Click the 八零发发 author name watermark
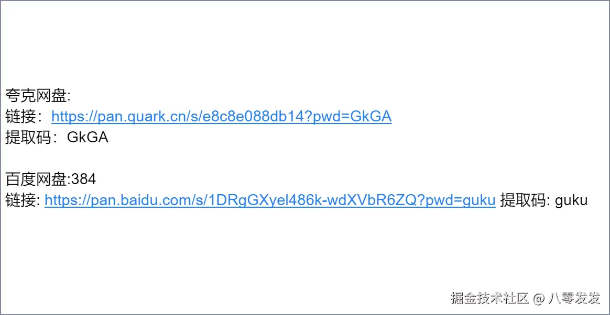 click(574, 298)
